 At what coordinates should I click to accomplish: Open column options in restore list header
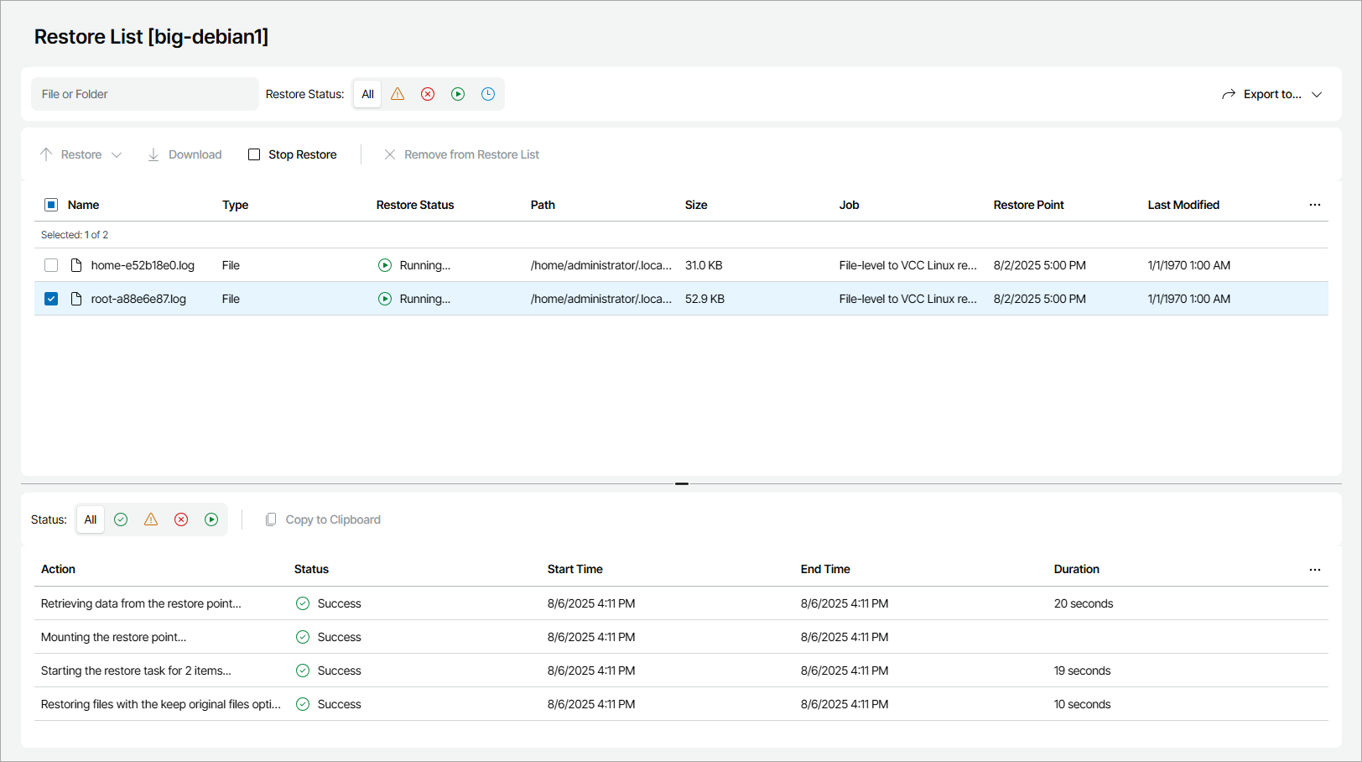(1314, 205)
